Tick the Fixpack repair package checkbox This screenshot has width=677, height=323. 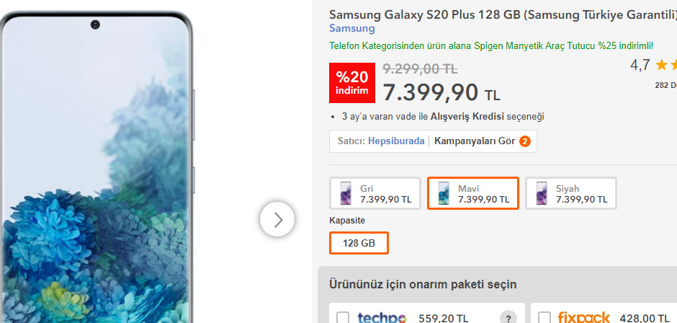point(544,318)
